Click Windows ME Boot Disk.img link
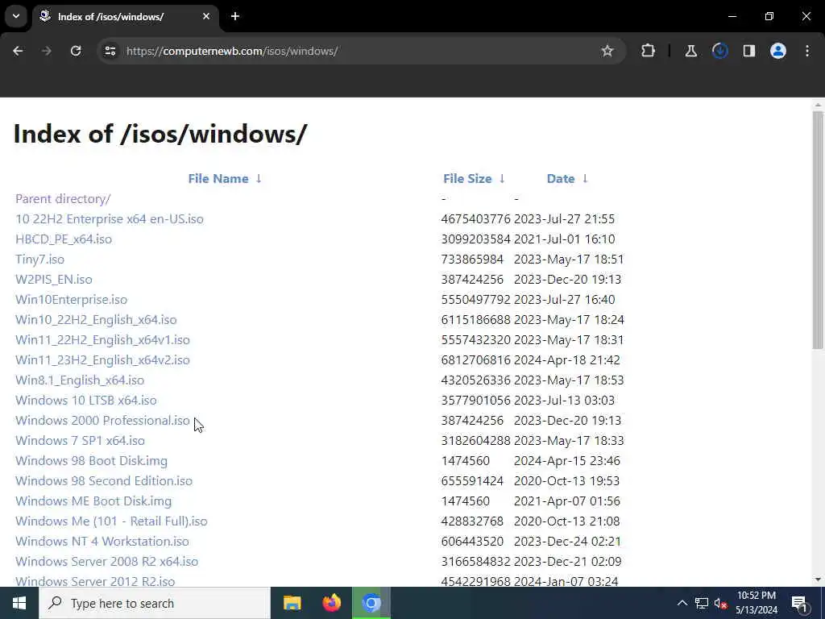Image resolution: width=825 pixels, height=619 pixels. tap(93, 501)
